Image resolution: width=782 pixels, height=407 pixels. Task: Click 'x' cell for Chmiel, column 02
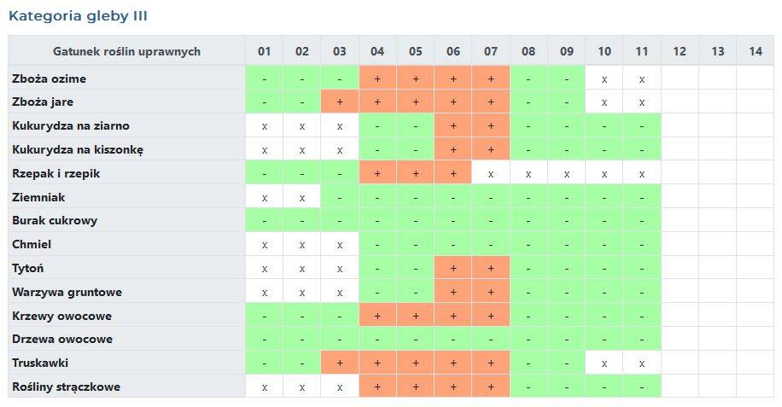point(302,244)
